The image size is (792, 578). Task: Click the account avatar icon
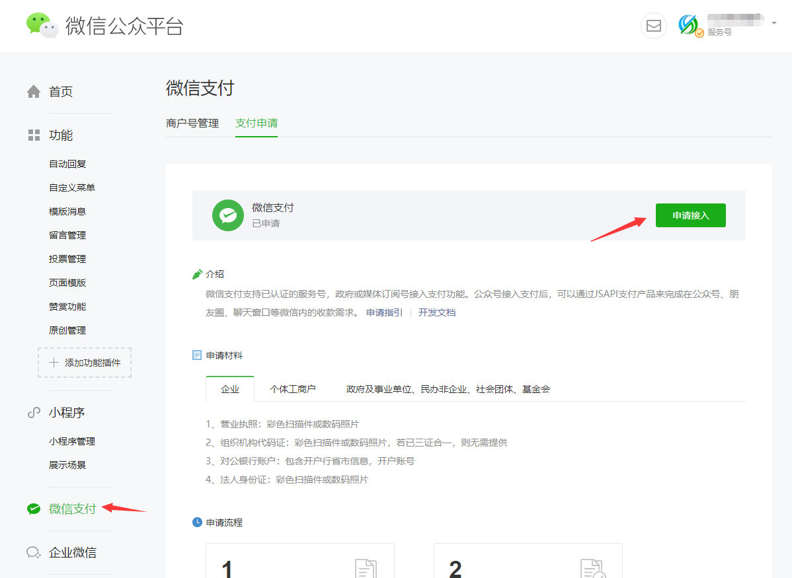[689, 25]
